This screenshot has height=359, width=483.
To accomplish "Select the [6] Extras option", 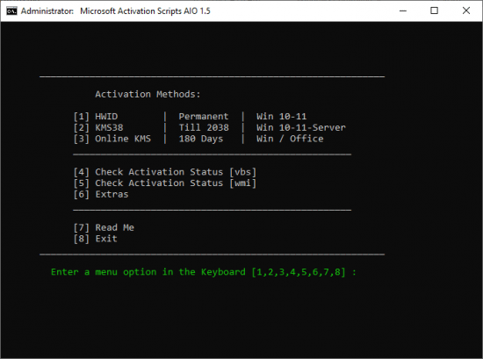I will 101,194.
